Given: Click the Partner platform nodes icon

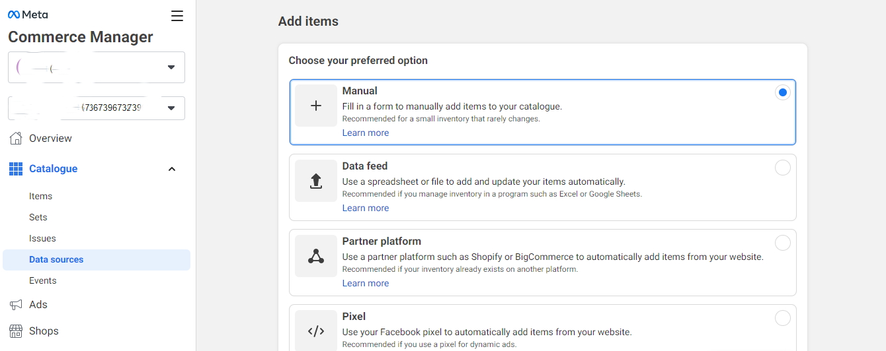Looking at the screenshot, I should 316,256.
